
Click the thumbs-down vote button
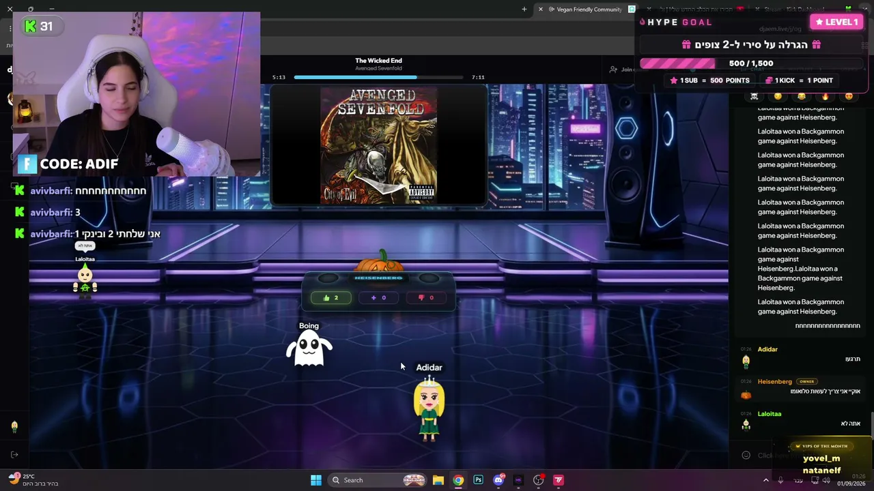pos(426,297)
